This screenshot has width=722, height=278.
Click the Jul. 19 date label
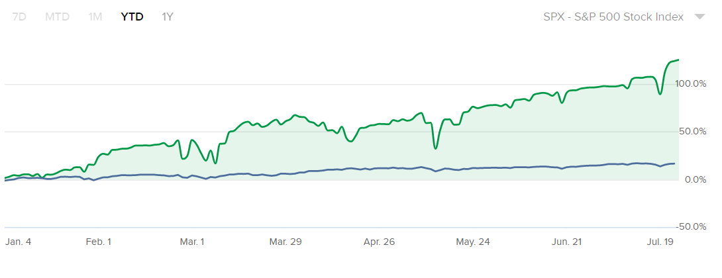pos(660,242)
